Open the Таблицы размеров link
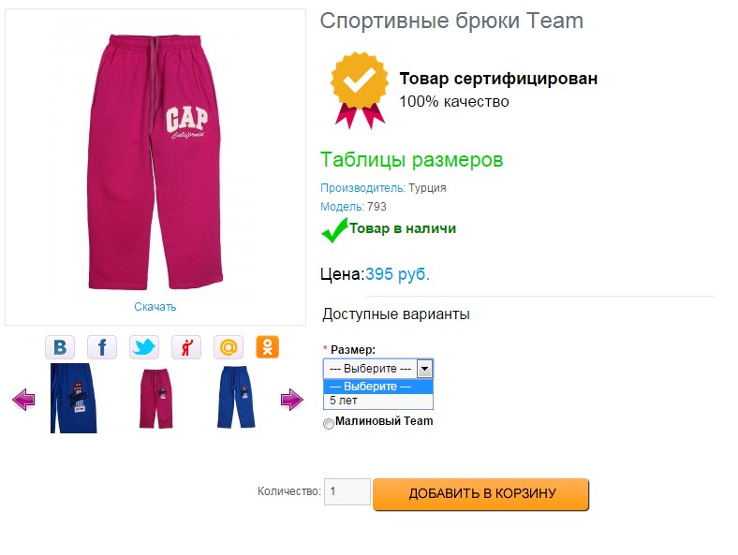 (411, 160)
